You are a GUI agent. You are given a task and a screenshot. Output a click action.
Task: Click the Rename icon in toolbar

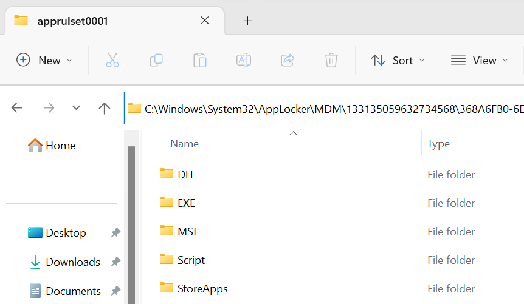click(244, 60)
